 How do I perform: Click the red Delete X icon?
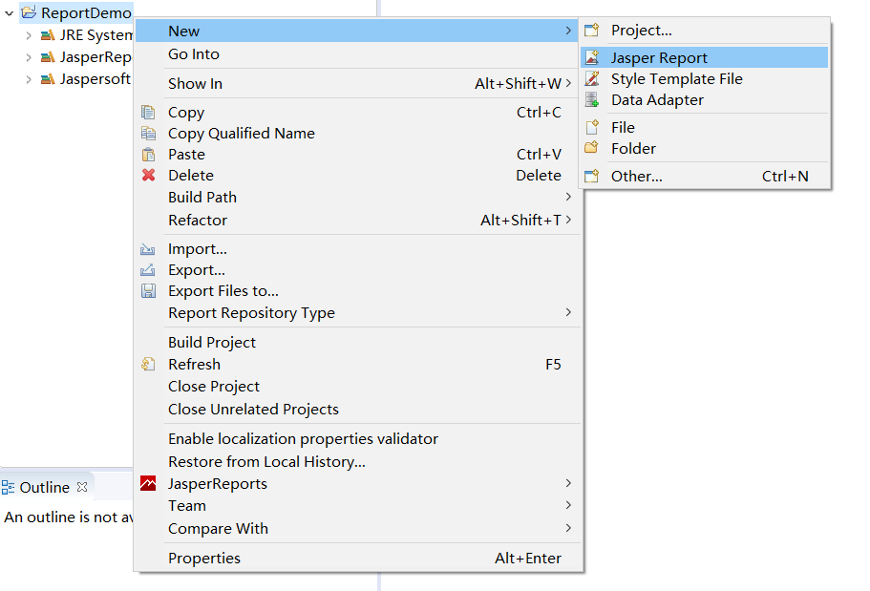click(x=148, y=176)
